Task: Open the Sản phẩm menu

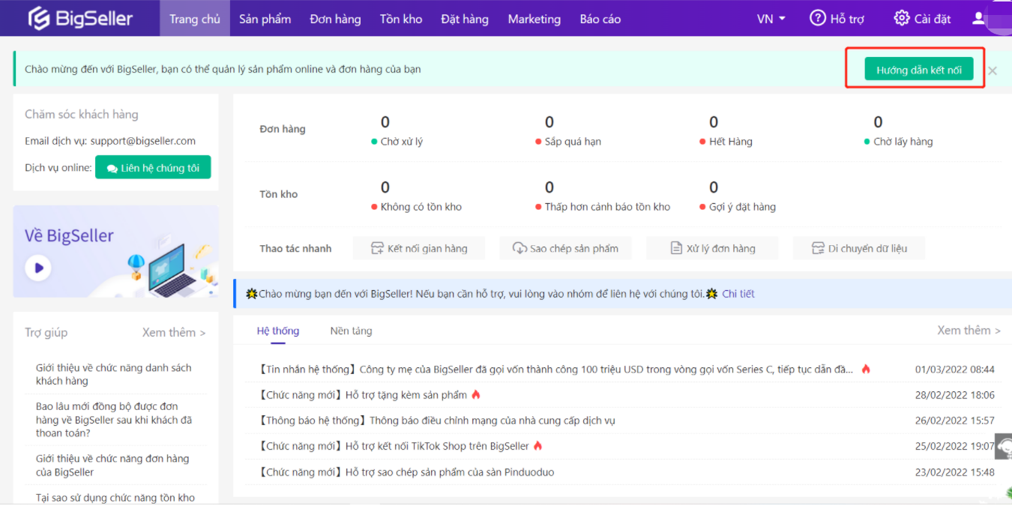Action: tap(265, 19)
